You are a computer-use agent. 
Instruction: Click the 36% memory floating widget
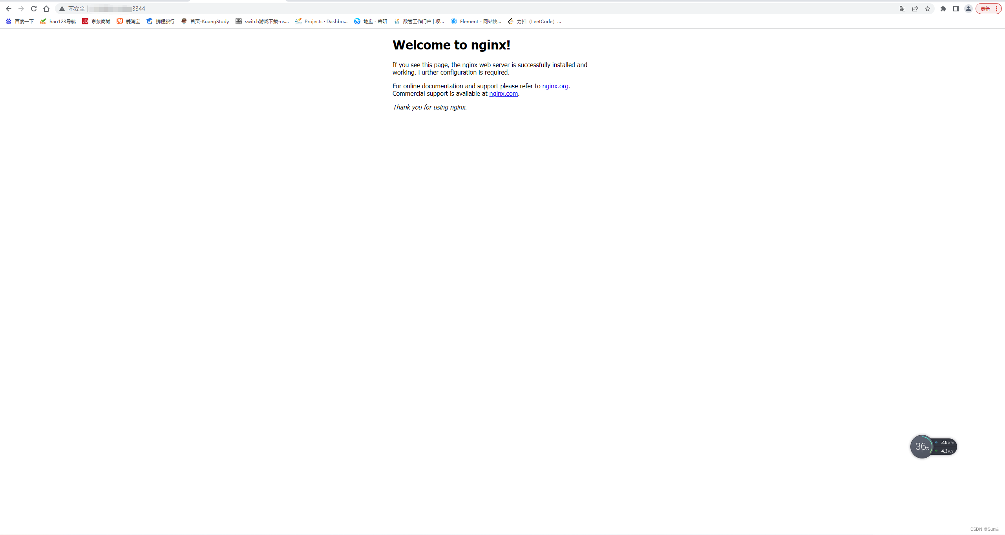(922, 447)
